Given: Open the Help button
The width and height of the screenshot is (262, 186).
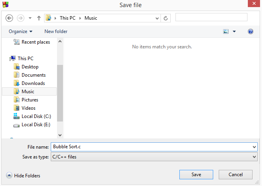Looking at the screenshot, I should [x=251, y=31].
